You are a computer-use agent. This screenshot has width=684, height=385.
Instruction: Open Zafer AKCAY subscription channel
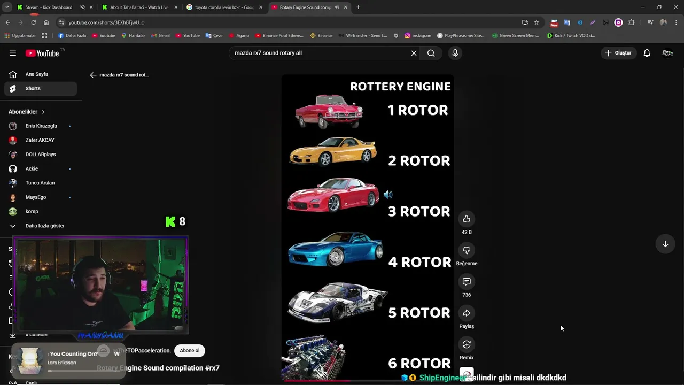coord(41,140)
